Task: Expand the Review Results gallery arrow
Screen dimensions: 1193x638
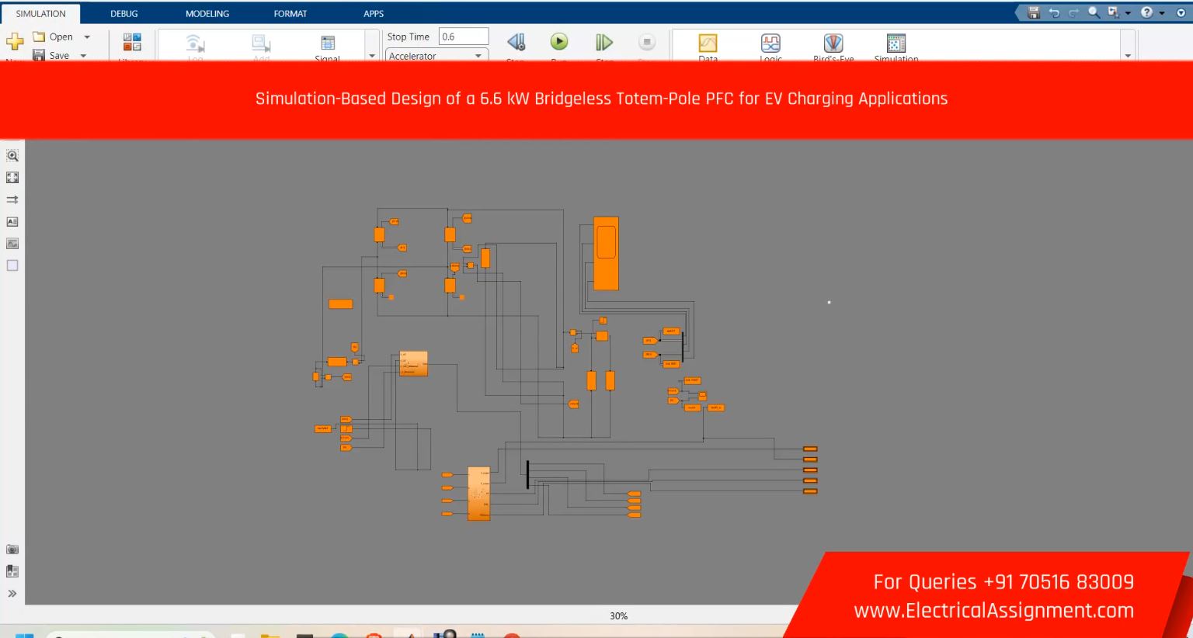Action: [1127, 56]
